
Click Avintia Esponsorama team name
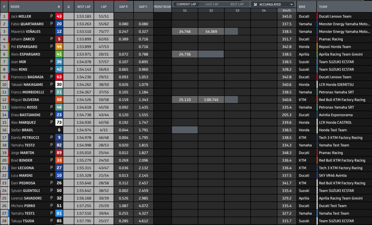(x=335, y=115)
